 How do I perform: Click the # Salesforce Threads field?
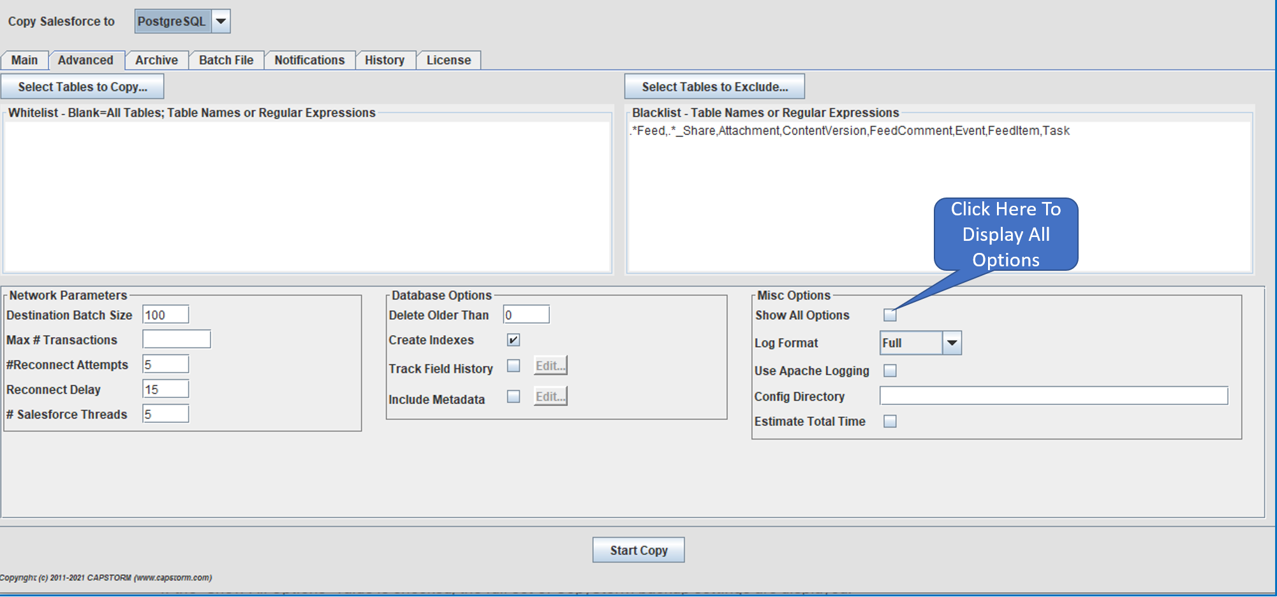coord(166,414)
